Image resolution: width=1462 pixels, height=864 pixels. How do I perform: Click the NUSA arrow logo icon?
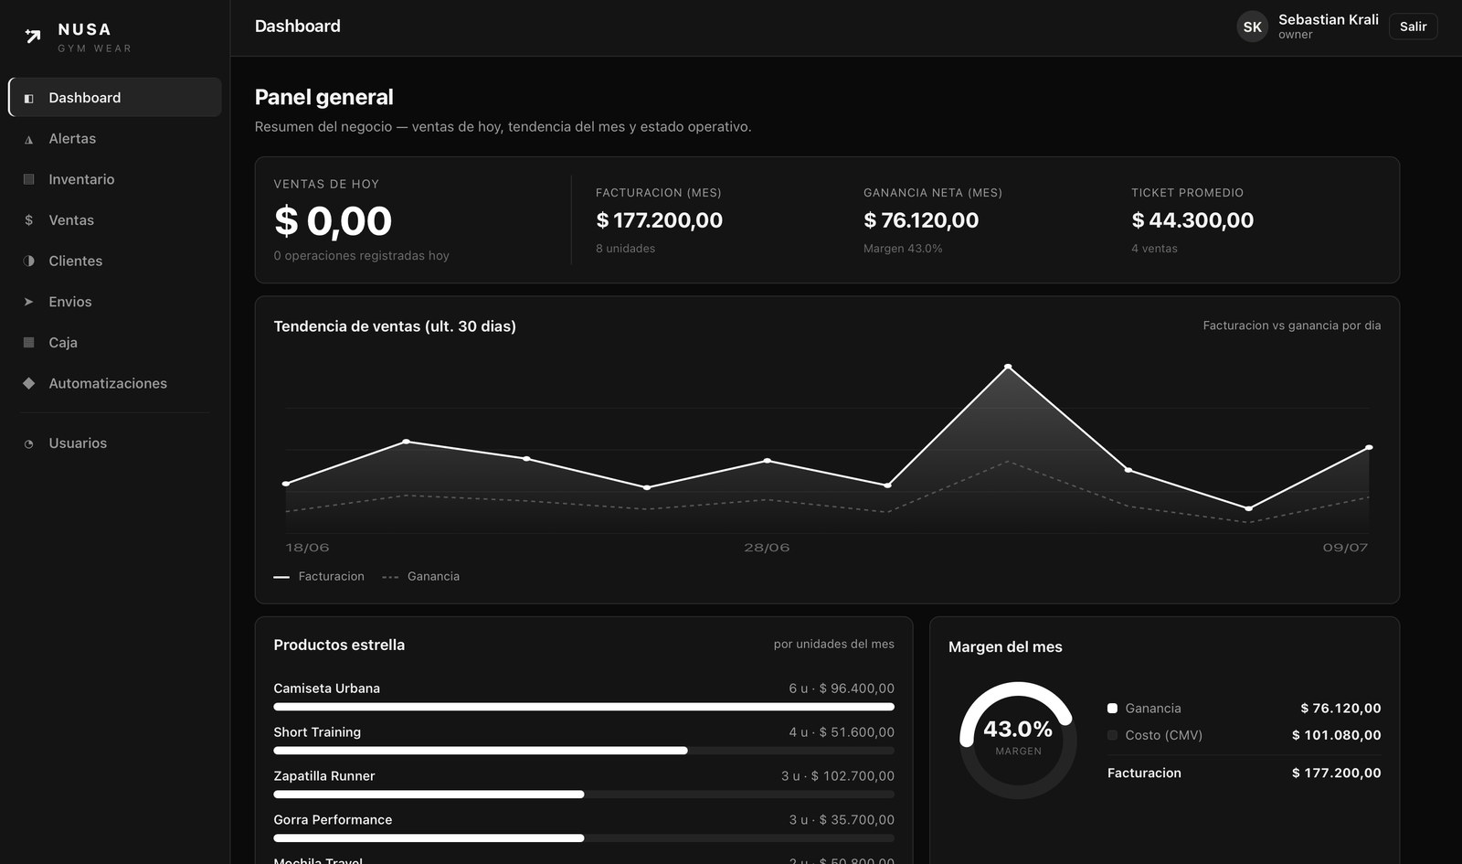pos(33,37)
